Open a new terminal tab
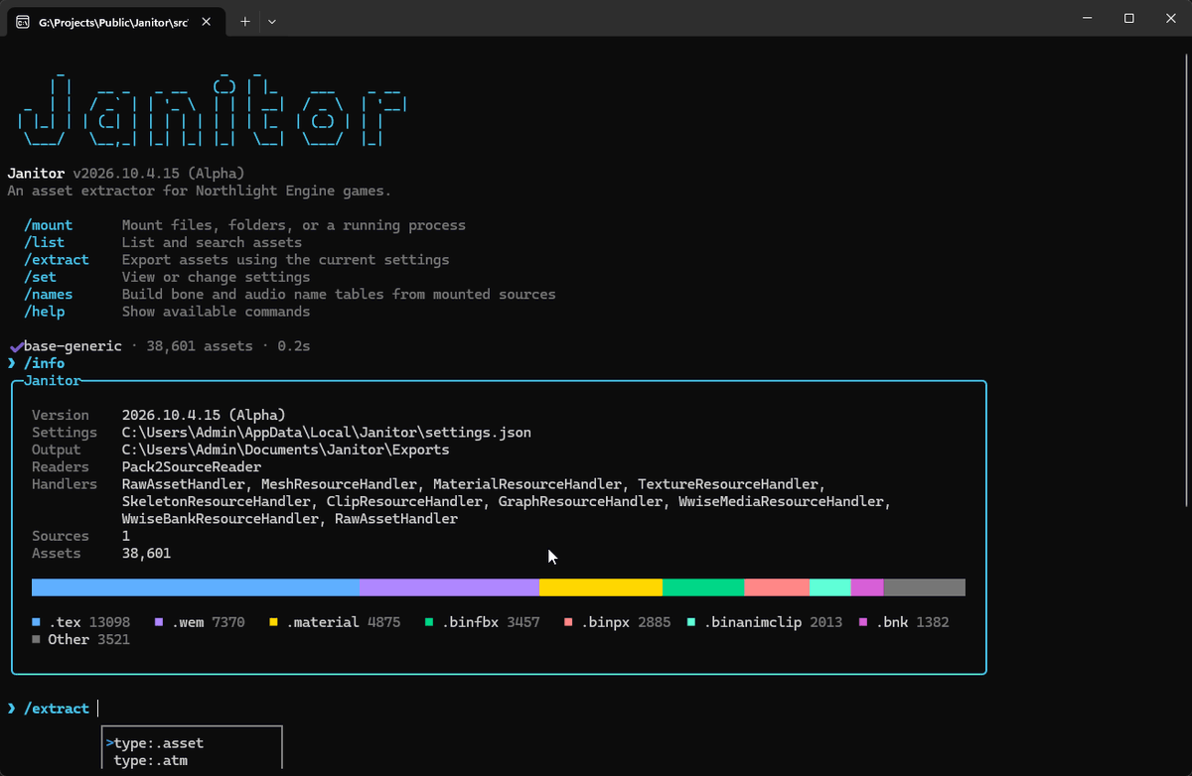 pyautogui.click(x=245, y=20)
